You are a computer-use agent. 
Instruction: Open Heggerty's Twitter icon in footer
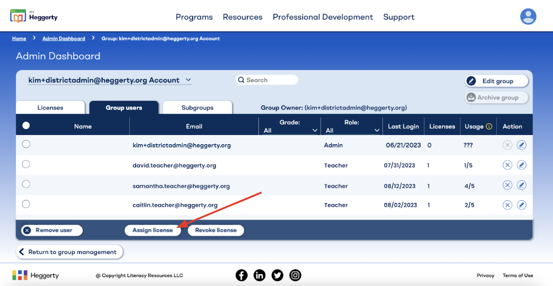coord(277,275)
